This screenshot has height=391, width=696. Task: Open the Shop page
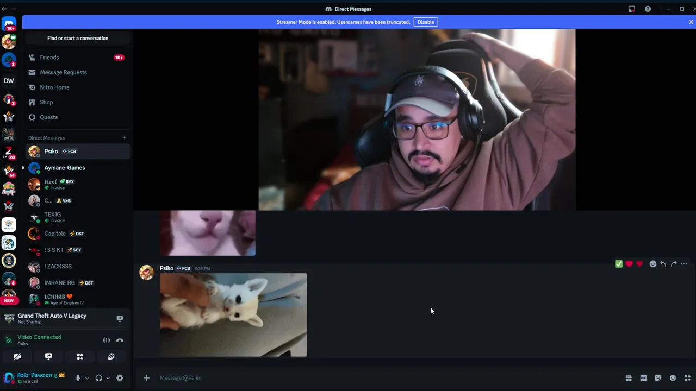coord(78,102)
